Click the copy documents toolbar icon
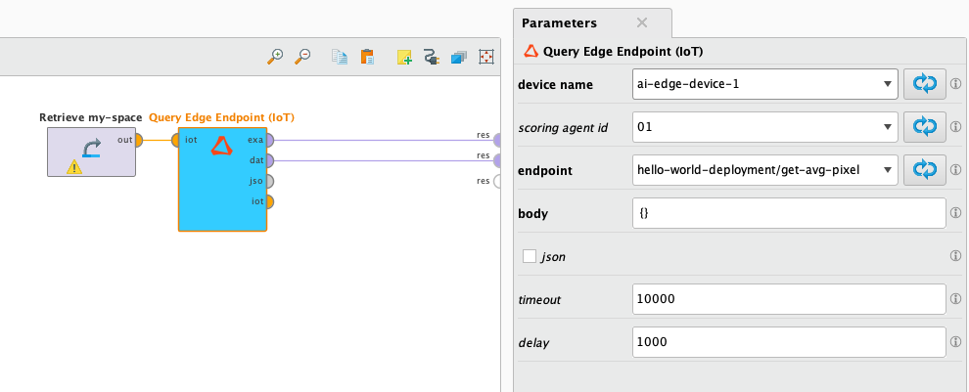The image size is (969, 392). pos(340,57)
